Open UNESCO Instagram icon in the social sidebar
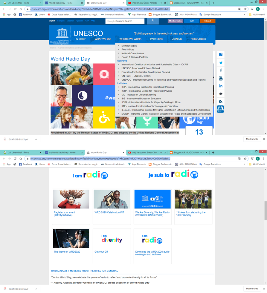This screenshot has width=267, height=293. pos(221,55)
